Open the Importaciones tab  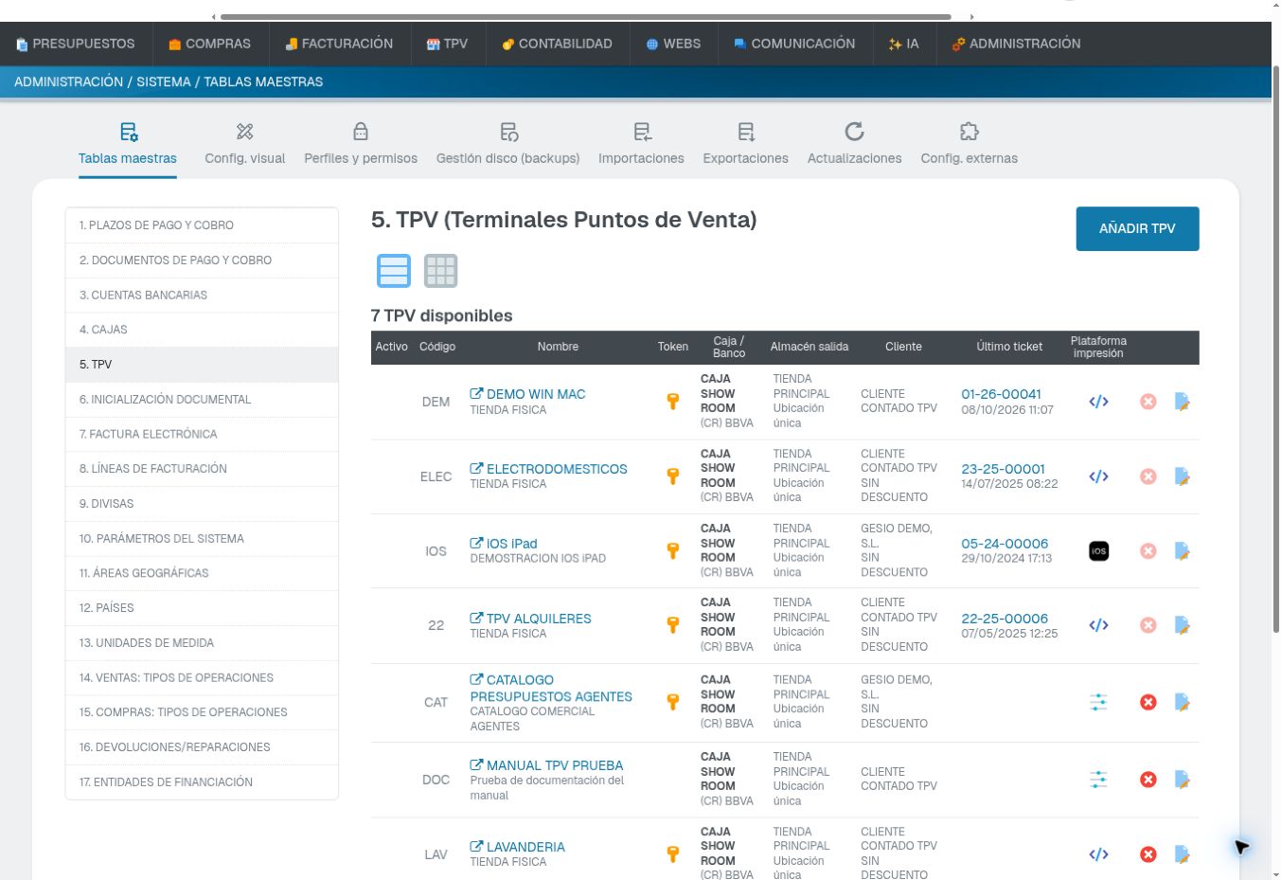[641, 145]
